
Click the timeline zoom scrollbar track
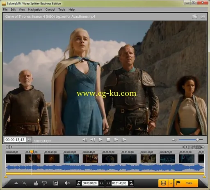click(x=97, y=147)
